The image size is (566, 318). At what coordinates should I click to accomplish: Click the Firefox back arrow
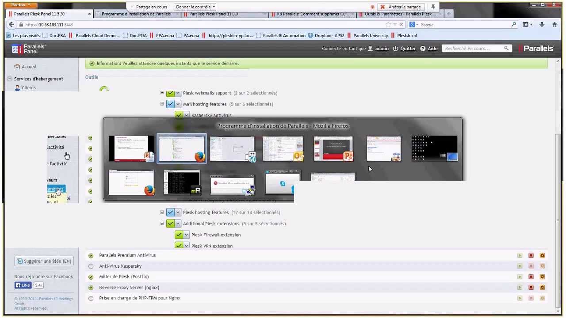(11, 25)
